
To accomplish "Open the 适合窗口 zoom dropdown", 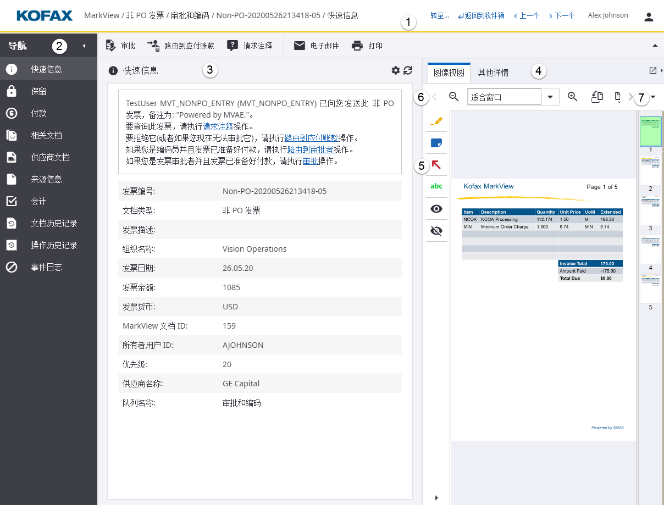I will pos(550,97).
